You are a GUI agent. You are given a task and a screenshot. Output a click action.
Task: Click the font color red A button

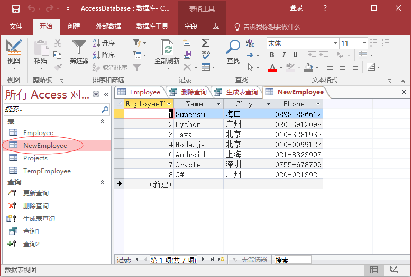point(272,67)
